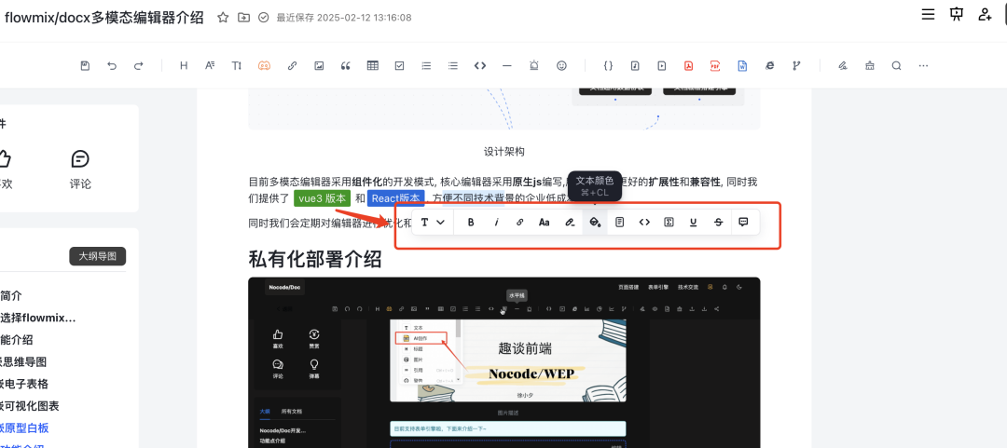
Task: Redo the last undone edit
Action: [139, 65]
